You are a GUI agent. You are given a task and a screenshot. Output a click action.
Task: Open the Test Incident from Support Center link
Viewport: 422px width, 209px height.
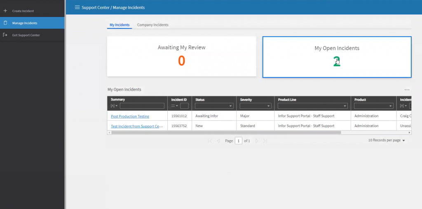[137, 126]
